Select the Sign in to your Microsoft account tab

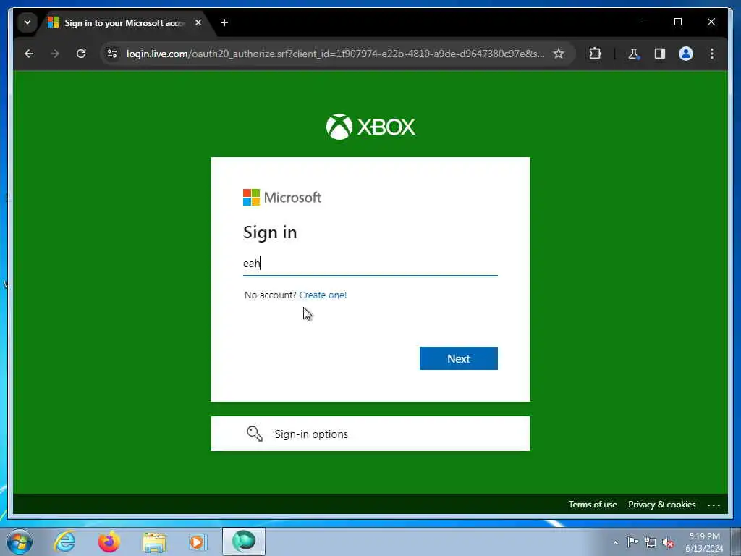coord(125,22)
